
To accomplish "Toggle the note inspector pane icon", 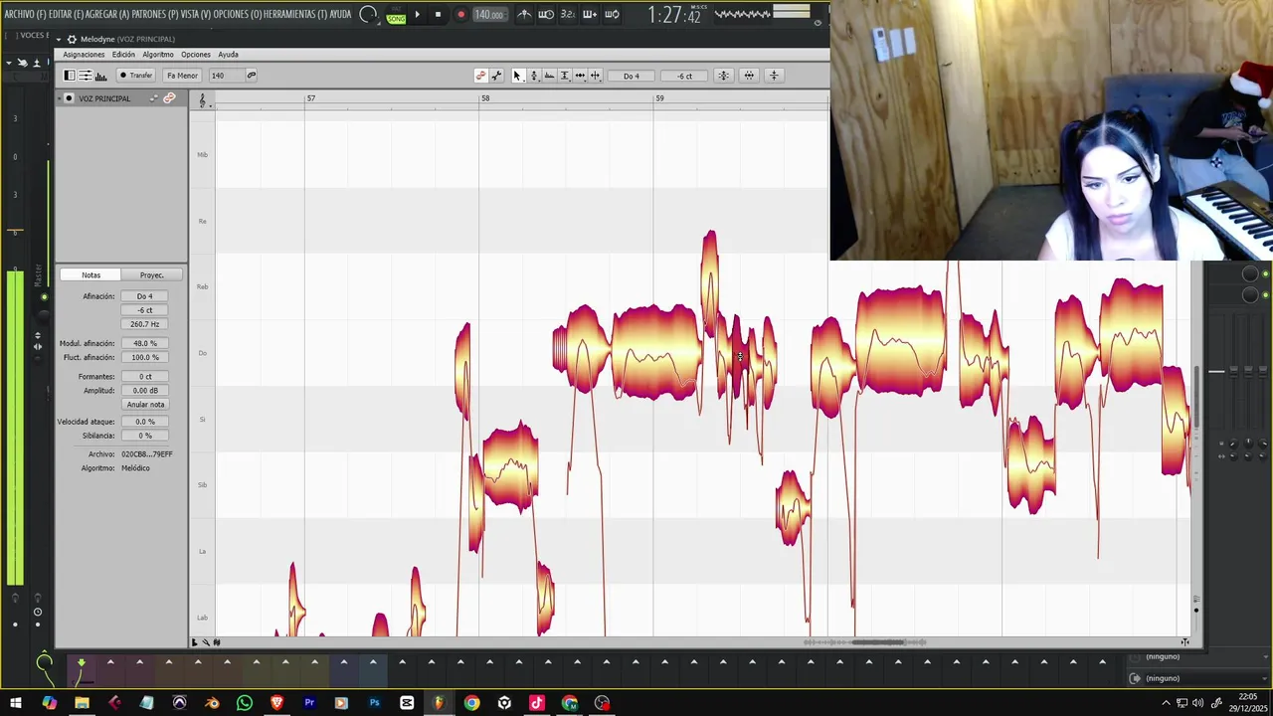I will [86, 76].
